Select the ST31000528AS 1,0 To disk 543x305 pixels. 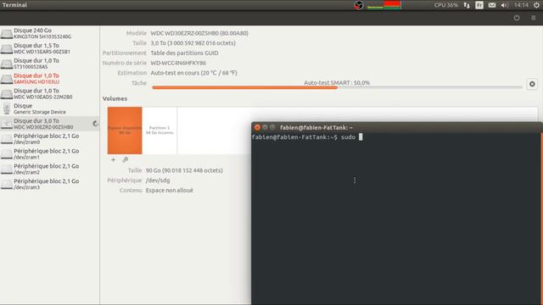[x=49, y=64]
